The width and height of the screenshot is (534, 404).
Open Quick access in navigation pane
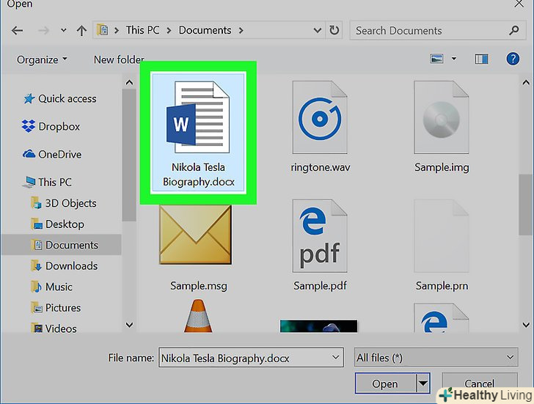[x=60, y=99]
